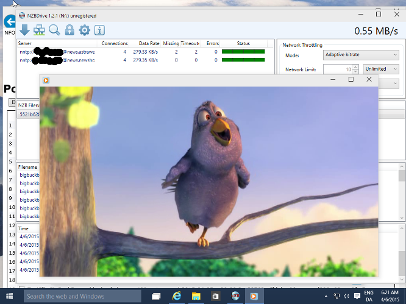This screenshot has height=304, width=406.
Task: Launch Internet Explorer from taskbar
Action: point(177,296)
